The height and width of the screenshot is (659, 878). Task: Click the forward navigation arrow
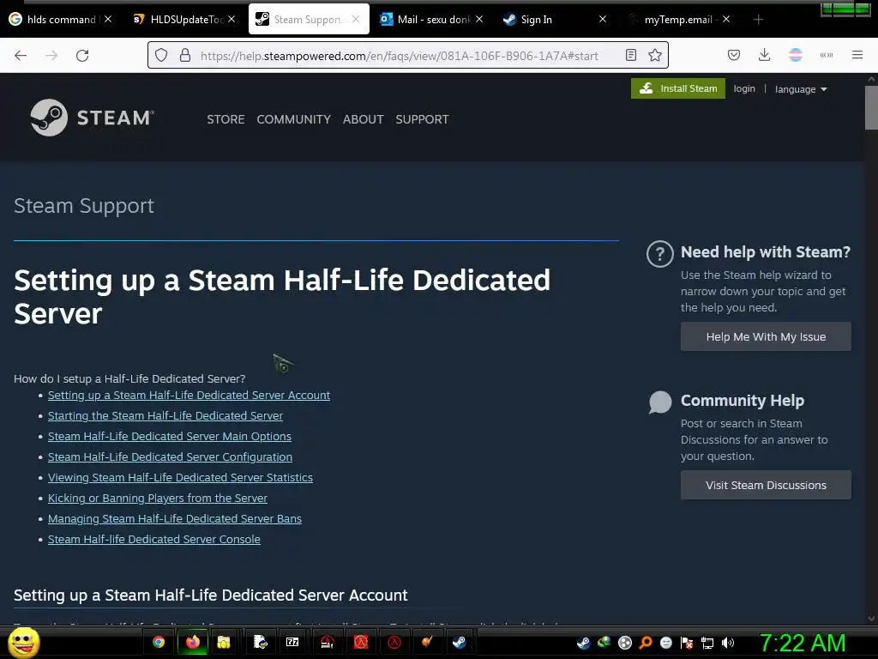pos(51,56)
